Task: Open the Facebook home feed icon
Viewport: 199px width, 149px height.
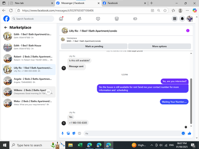Action: 61,19
